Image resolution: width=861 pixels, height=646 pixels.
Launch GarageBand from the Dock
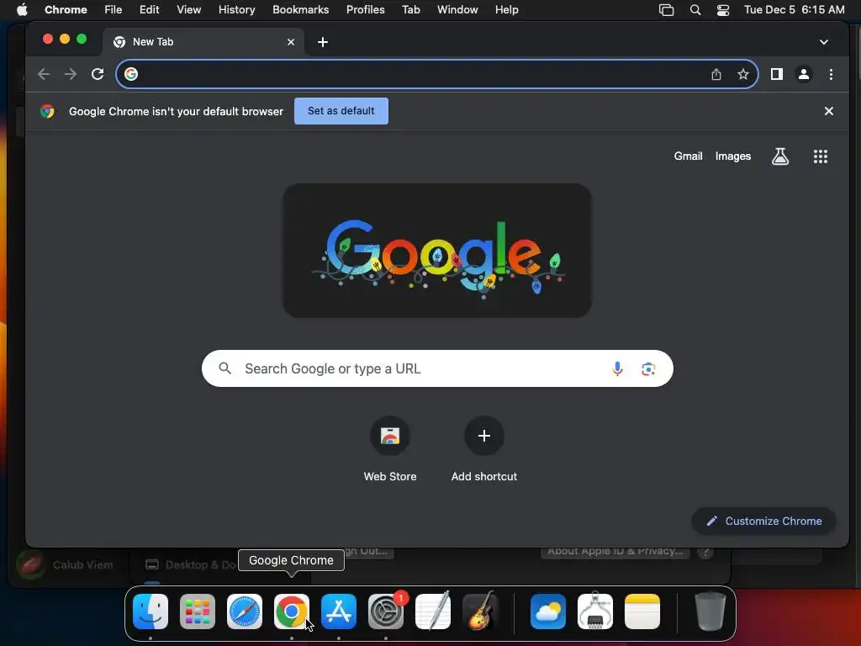[x=480, y=611]
